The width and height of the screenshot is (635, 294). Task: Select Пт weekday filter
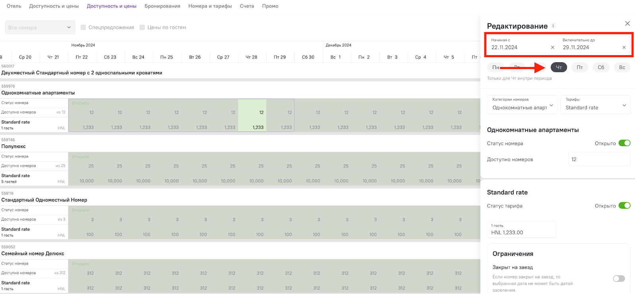(580, 67)
